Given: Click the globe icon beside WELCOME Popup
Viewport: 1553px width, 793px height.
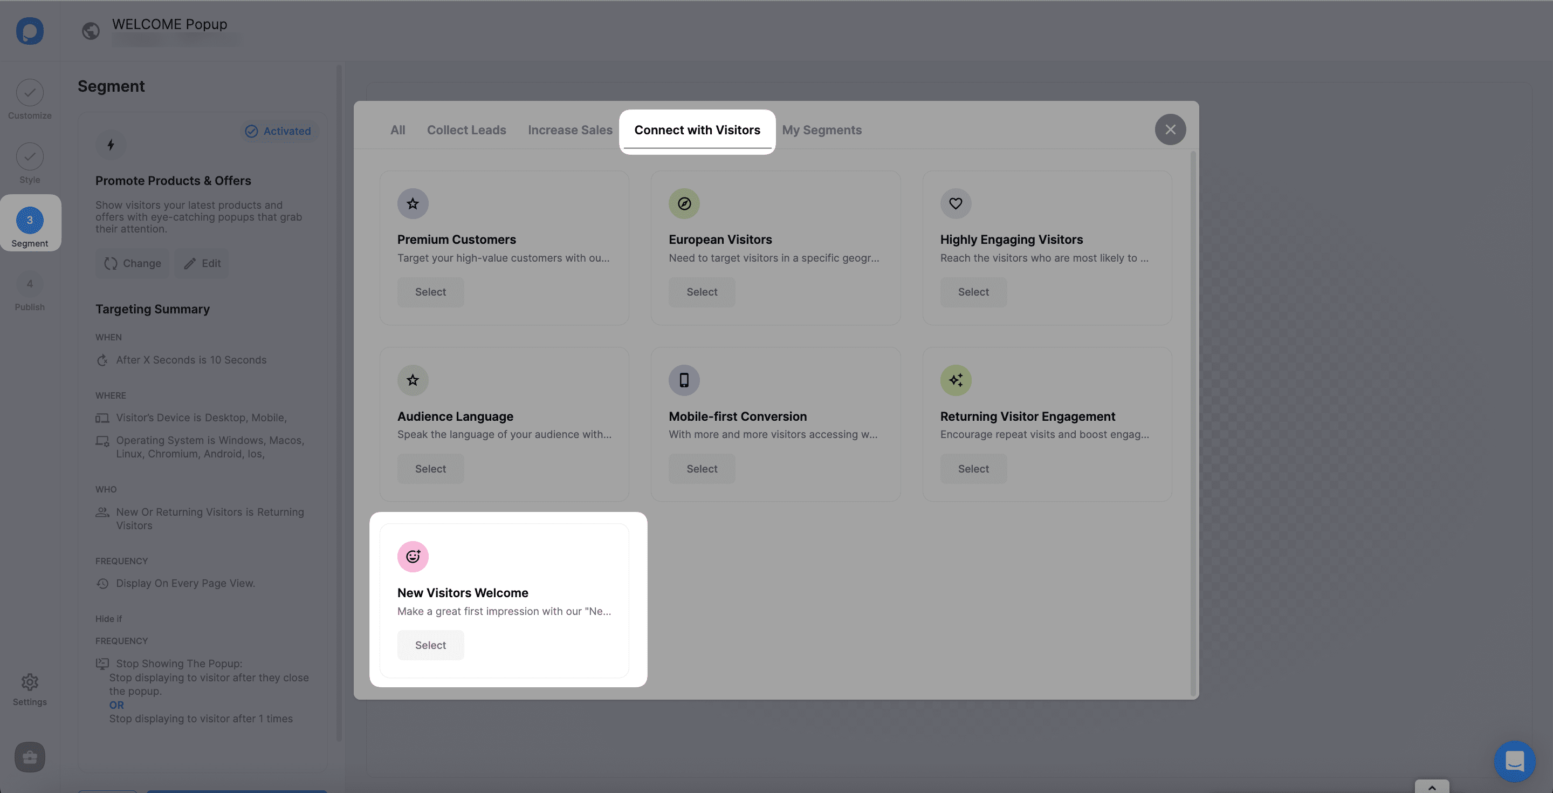Looking at the screenshot, I should click(x=91, y=30).
